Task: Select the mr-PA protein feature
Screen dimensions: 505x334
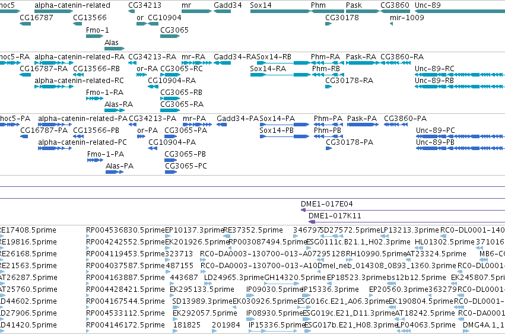Action: (198, 125)
